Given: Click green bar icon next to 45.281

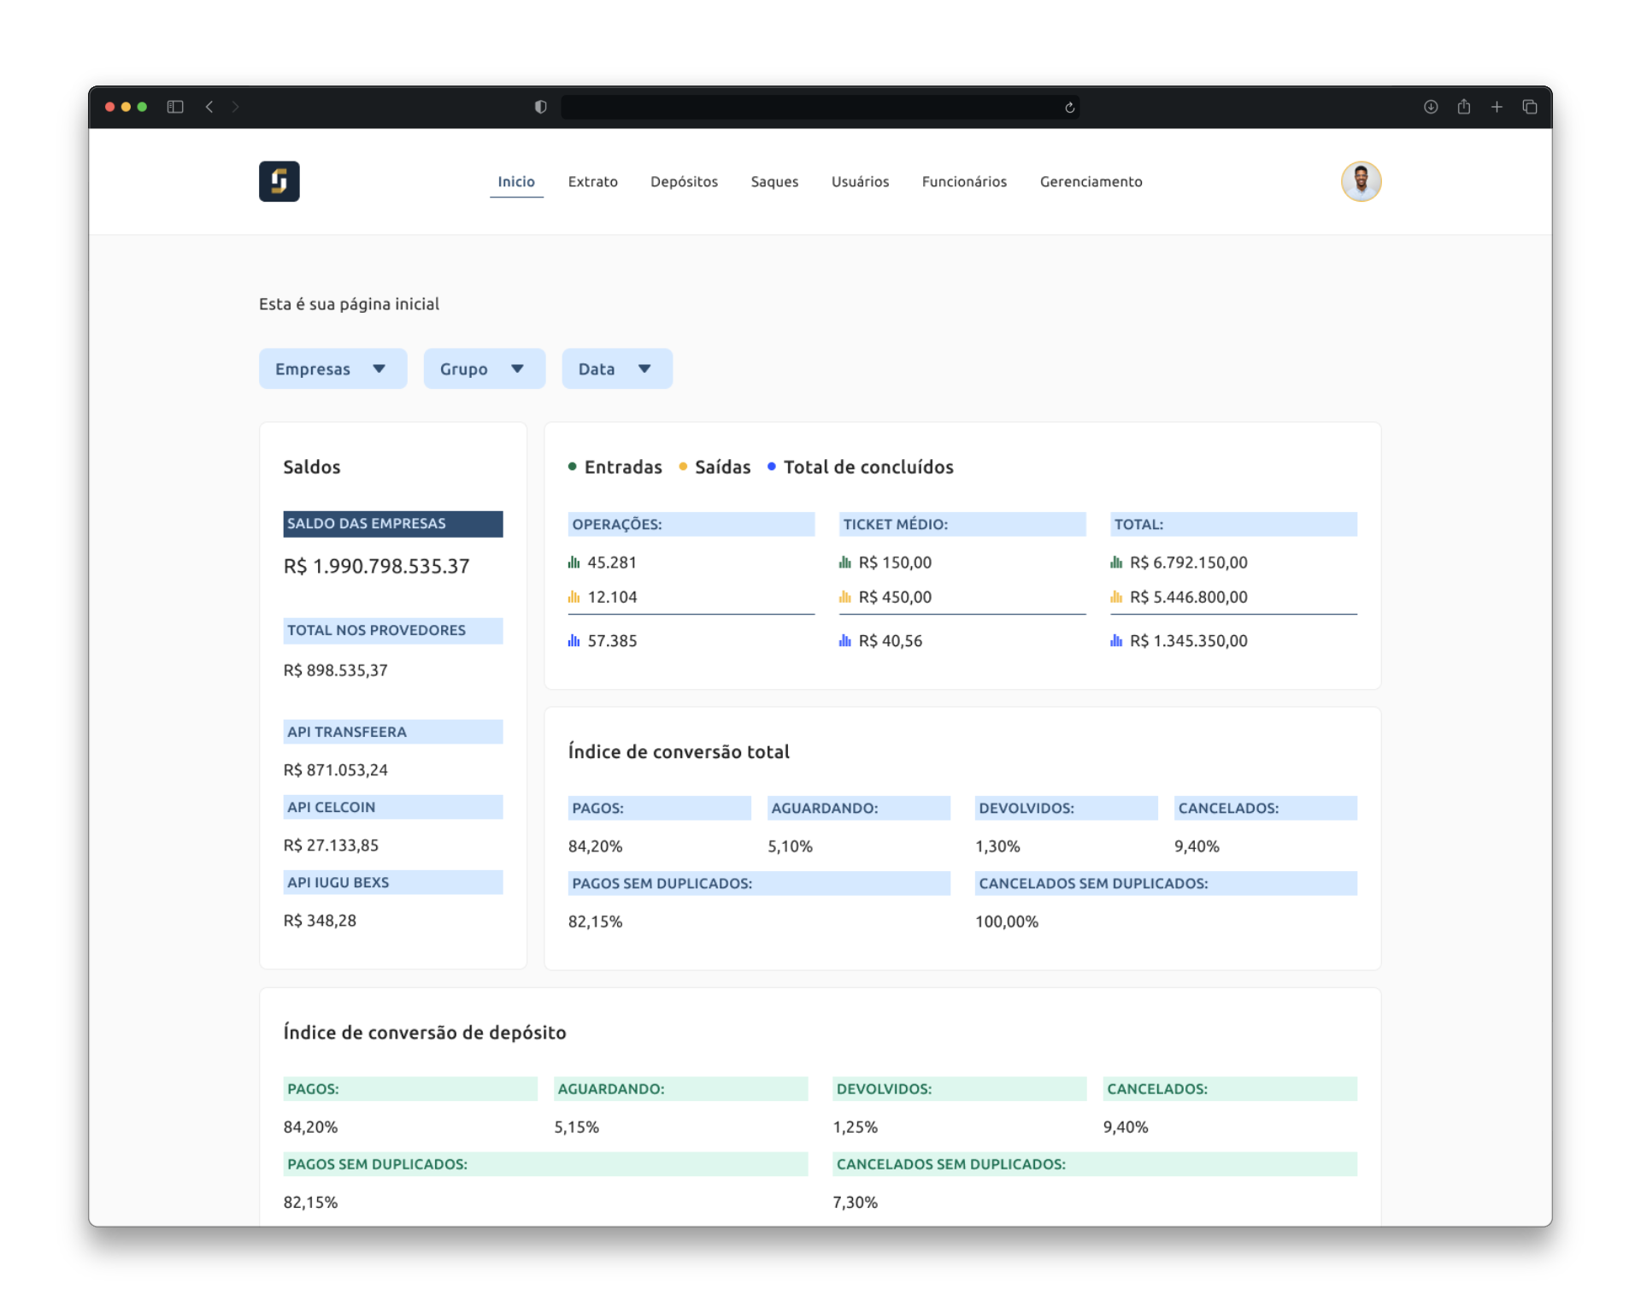Looking at the screenshot, I should (x=573, y=562).
